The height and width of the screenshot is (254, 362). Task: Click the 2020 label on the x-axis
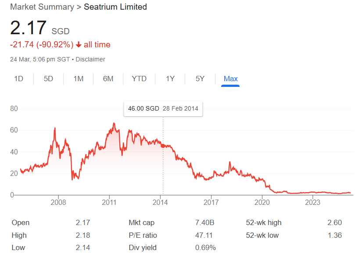coord(262,202)
